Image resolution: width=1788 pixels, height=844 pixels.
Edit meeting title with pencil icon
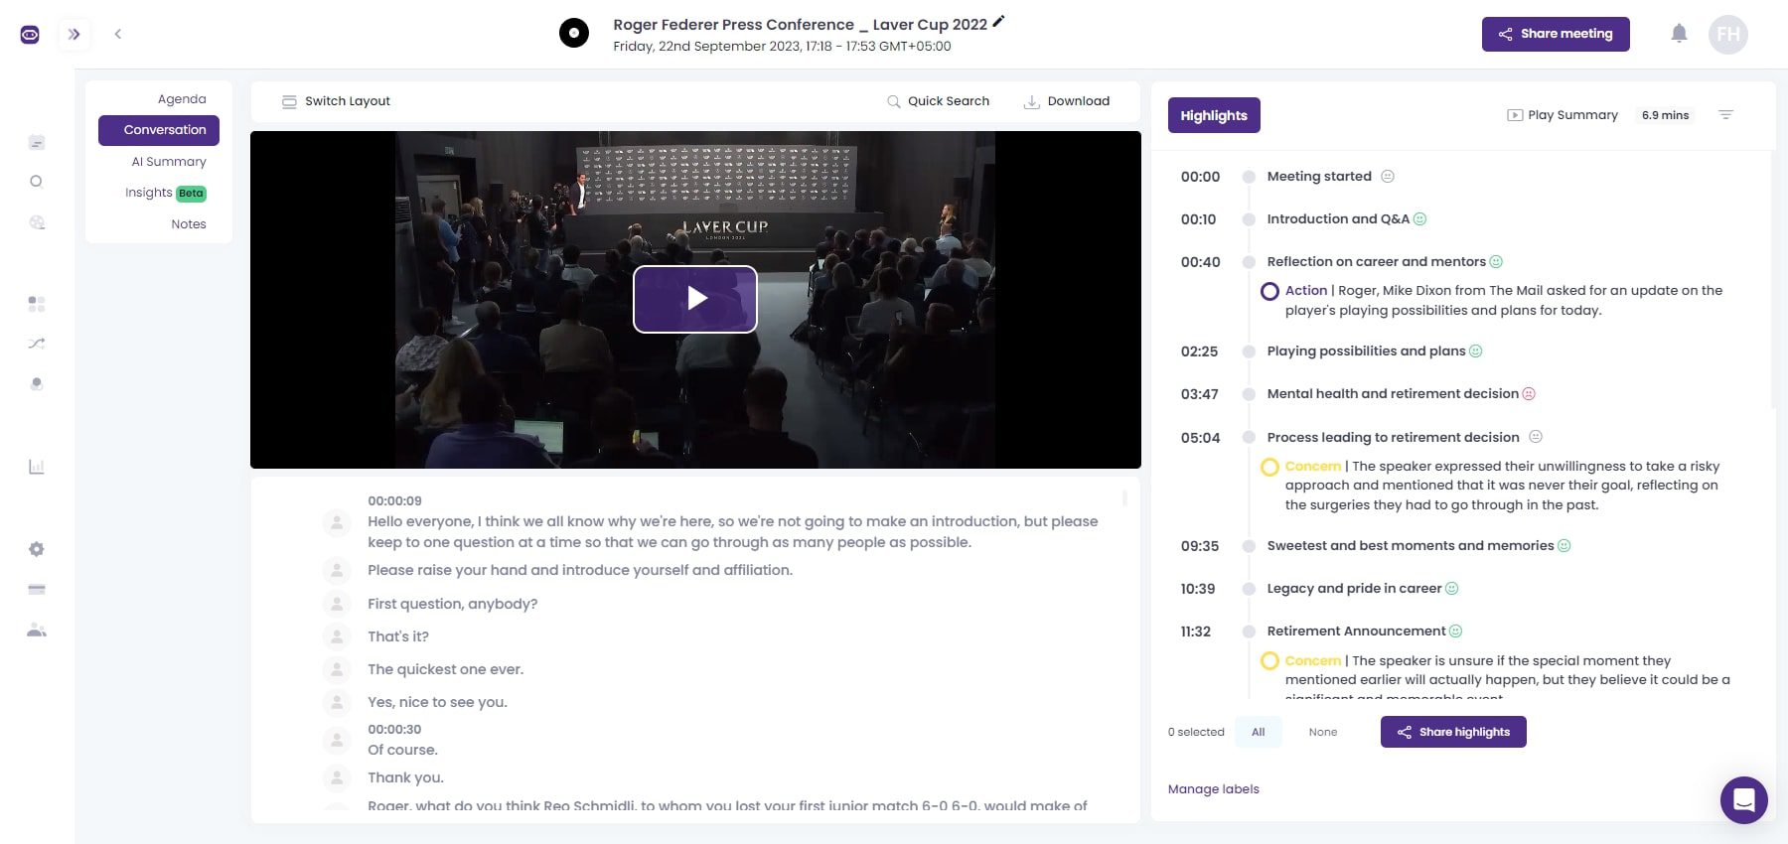coord(998,22)
